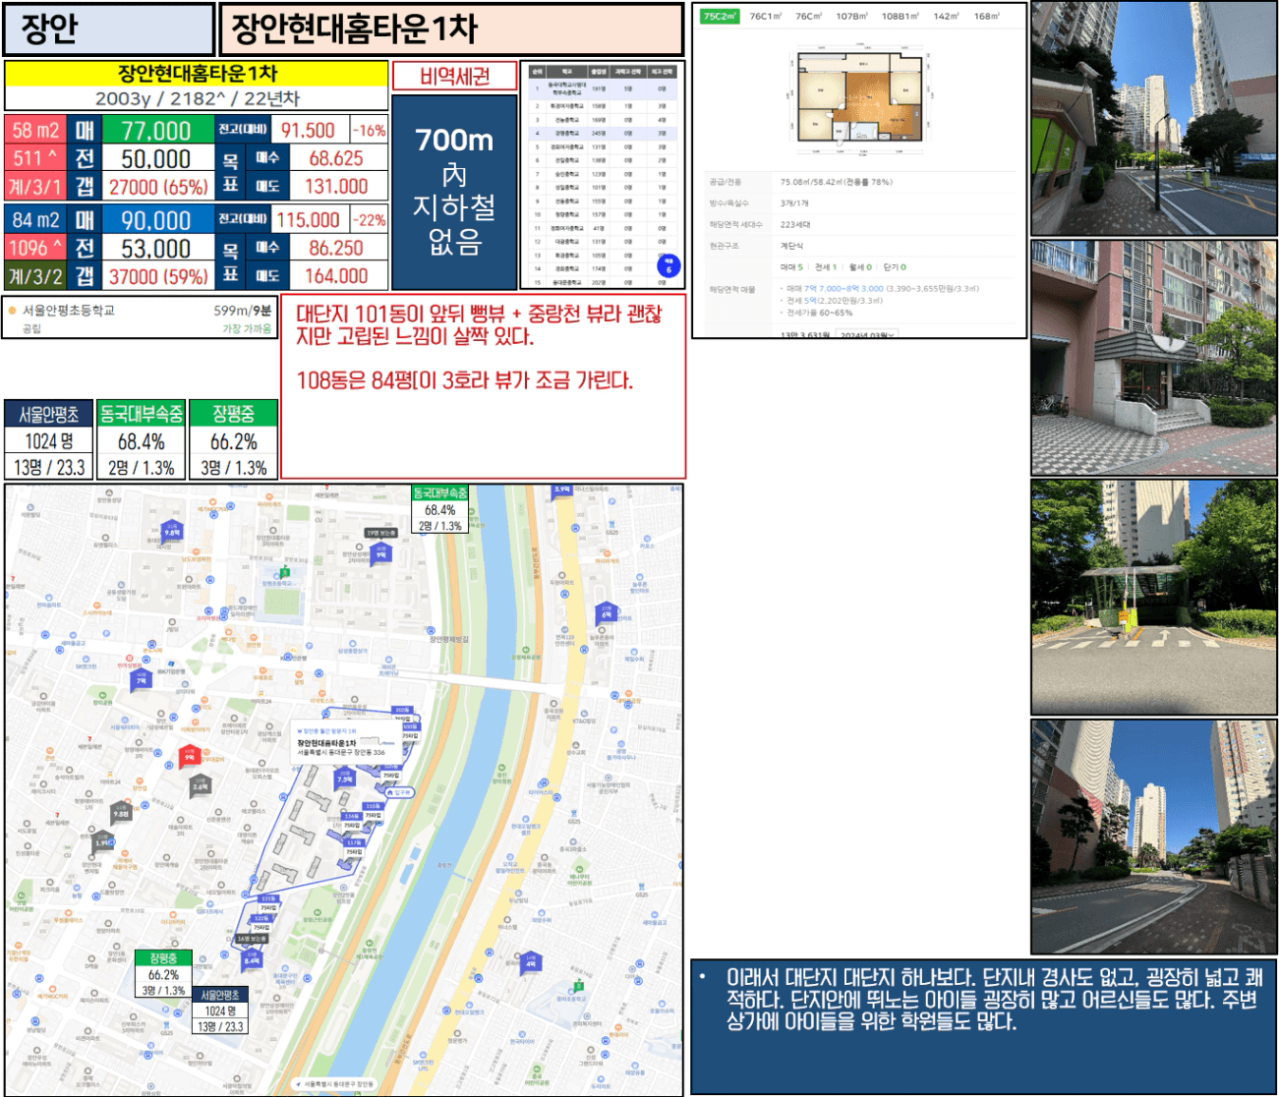Click the '매매 7억 7,000~8억 3,000' price link
The height and width of the screenshot is (1097, 1279).
pos(834,289)
